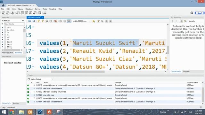Open the Edit menu
The width and height of the screenshot is (205, 115).
(x=8, y=9)
